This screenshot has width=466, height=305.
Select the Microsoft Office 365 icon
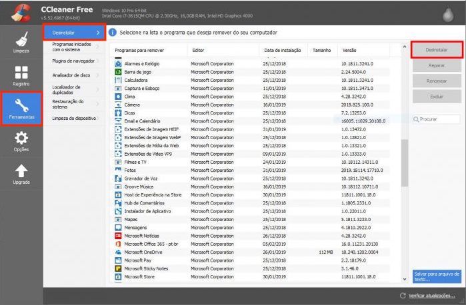coord(118,244)
